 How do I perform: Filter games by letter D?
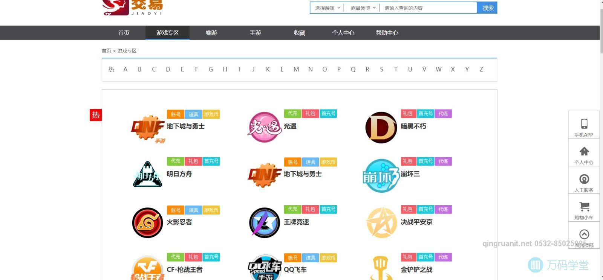coord(168,69)
